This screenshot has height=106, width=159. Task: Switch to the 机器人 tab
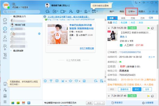click(142, 12)
